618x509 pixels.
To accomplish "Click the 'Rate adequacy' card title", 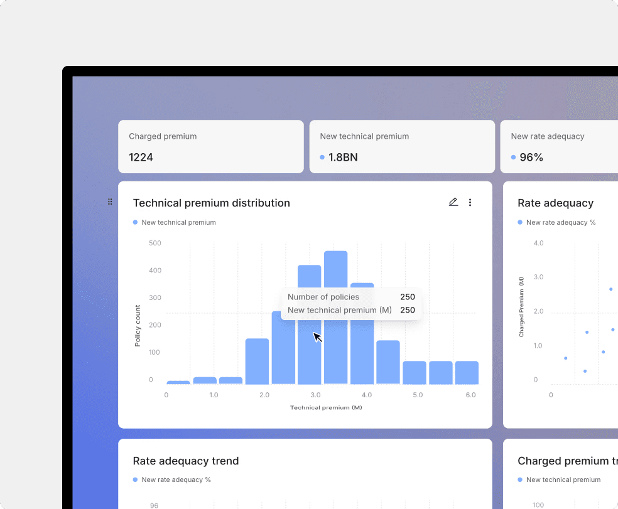I will [555, 203].
